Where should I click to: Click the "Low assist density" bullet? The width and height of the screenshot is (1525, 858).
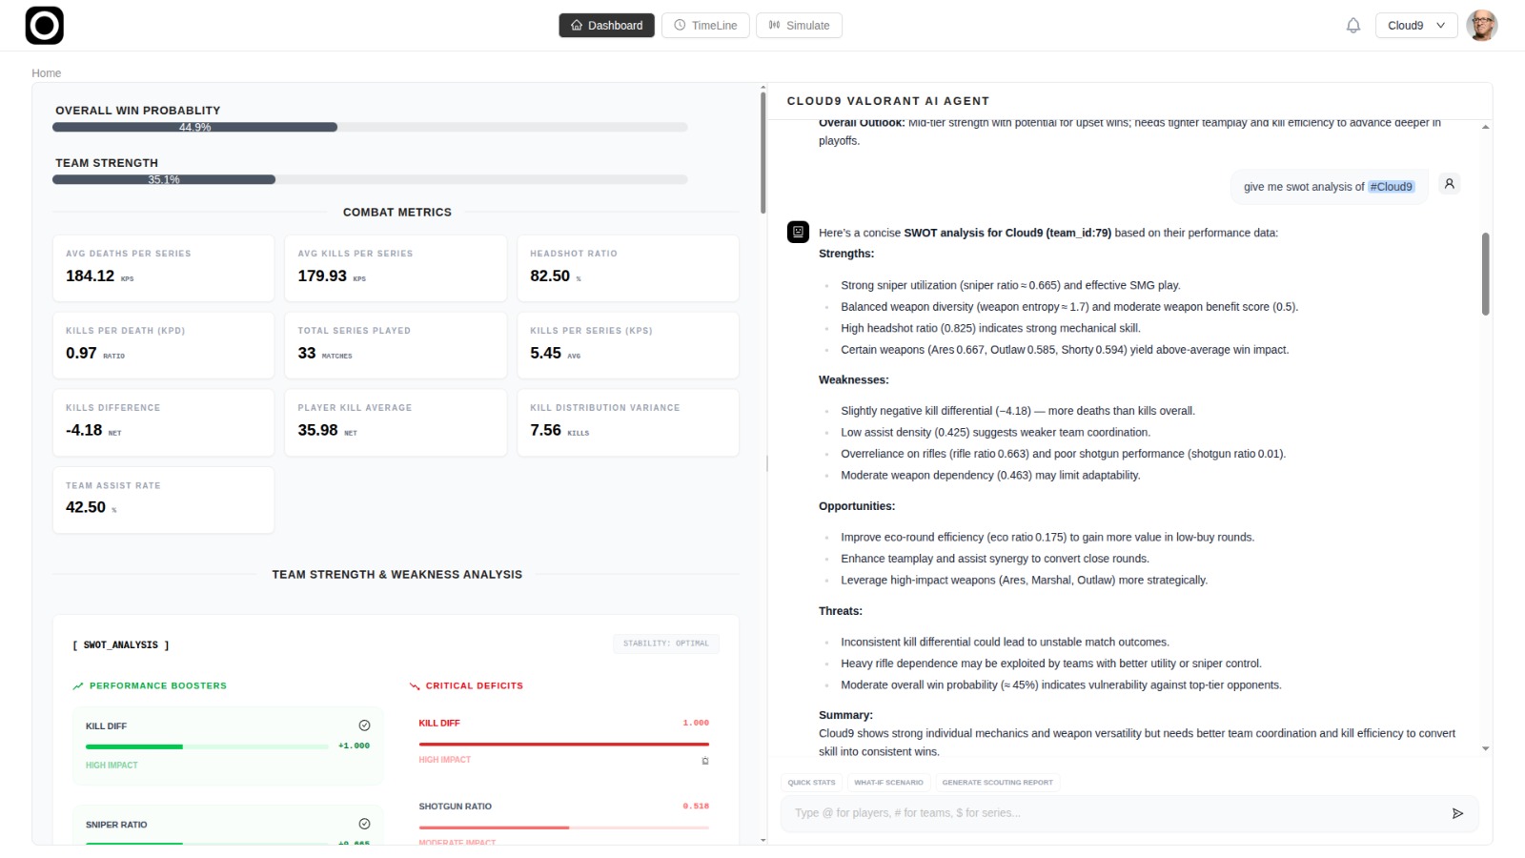click(x=995, y=433)
